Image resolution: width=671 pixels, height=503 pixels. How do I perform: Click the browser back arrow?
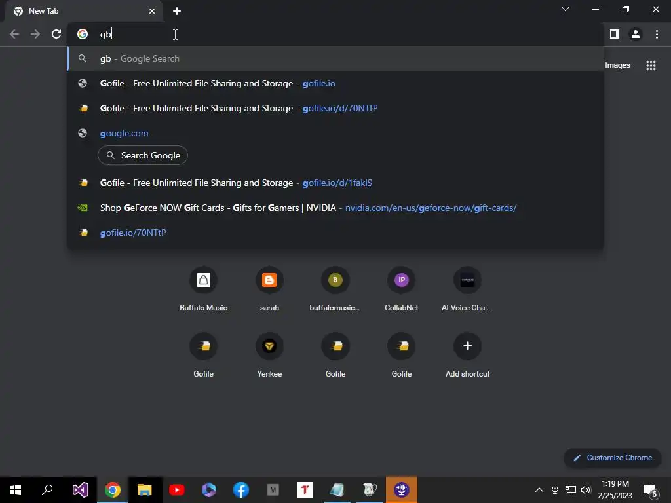coord(14,34)
